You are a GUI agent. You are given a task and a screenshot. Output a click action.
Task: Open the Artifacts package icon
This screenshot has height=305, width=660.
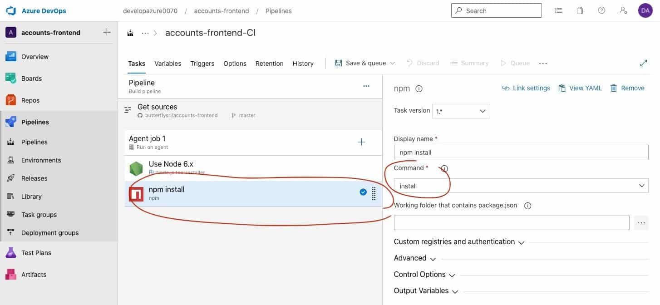[x=11, y=275]
